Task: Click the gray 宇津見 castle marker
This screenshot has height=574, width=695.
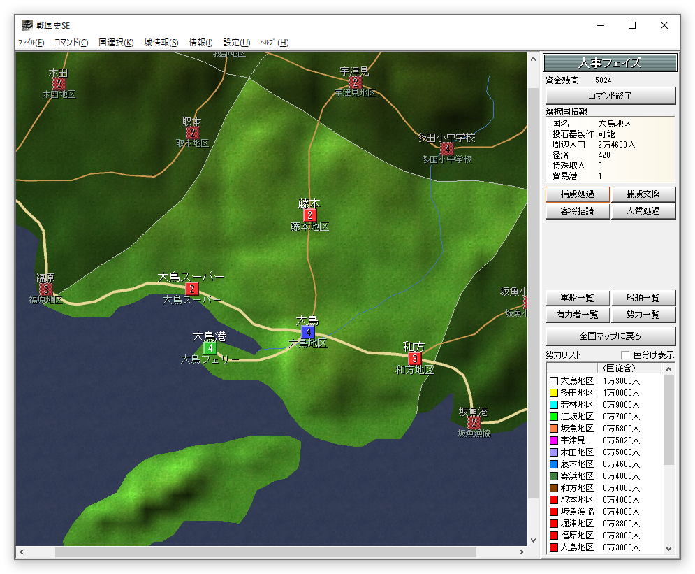Action: [x=354, y=82]
